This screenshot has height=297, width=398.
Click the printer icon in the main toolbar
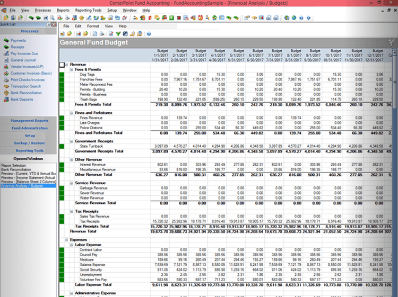67,17
